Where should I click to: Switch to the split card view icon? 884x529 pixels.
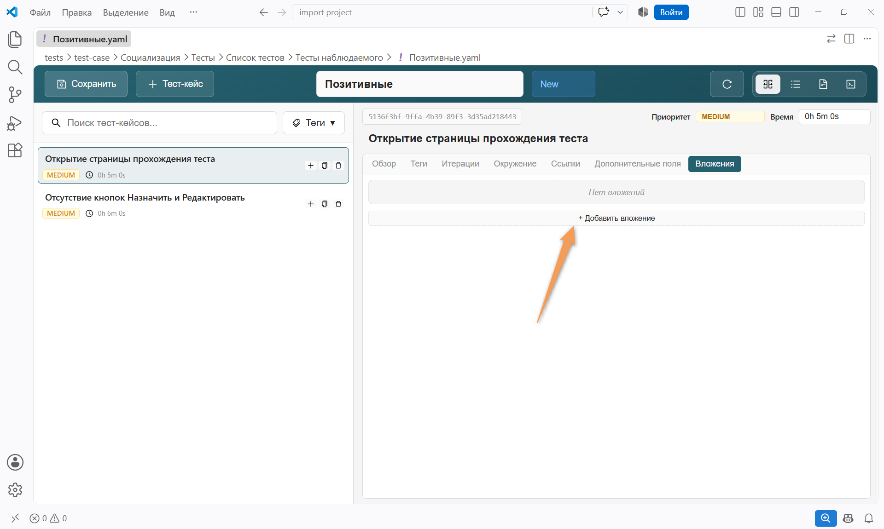(768, 84)
